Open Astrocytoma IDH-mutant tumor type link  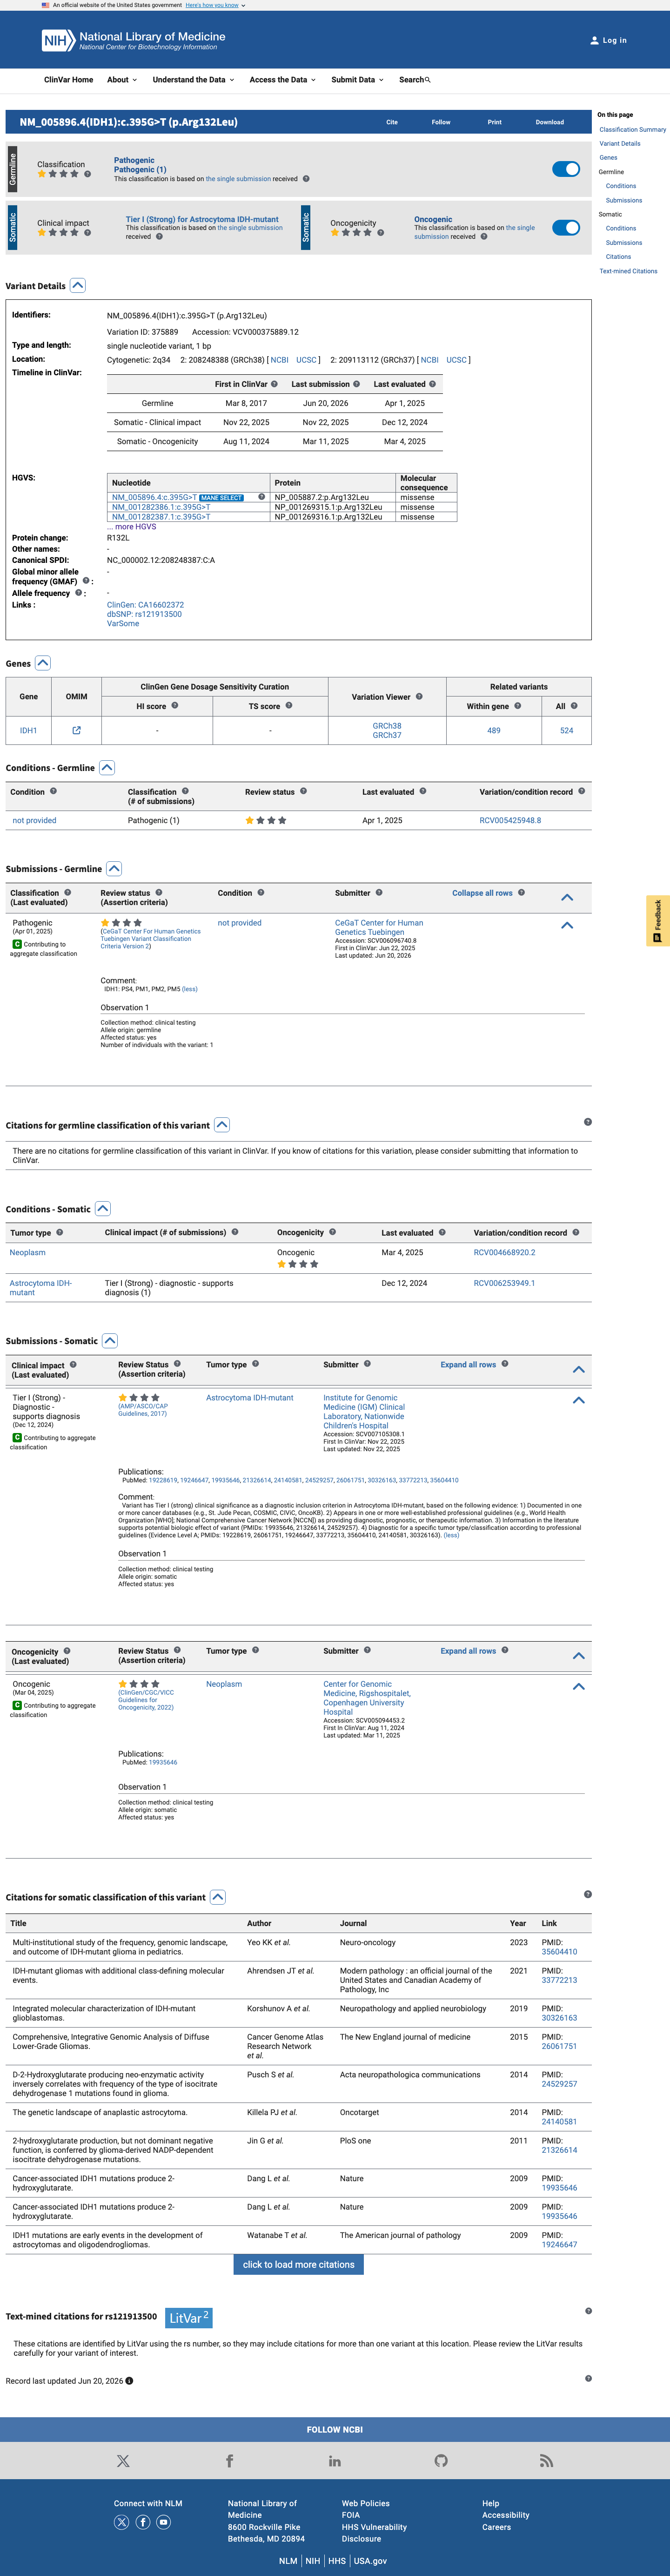coord(250,1398)
